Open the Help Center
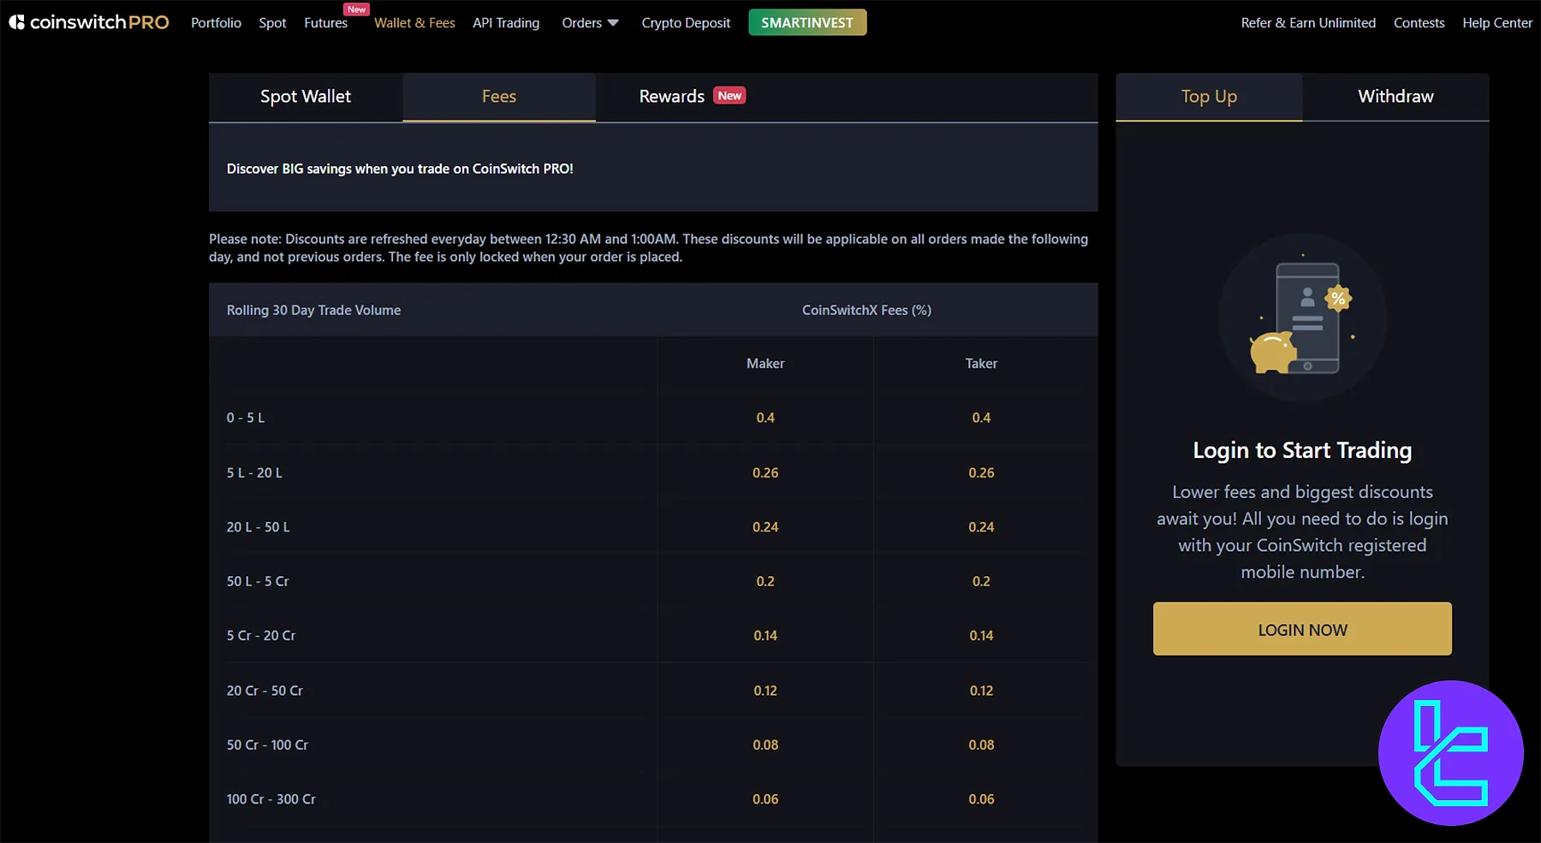Viewport: 1541px width, 843px height. pos(1496,23)
